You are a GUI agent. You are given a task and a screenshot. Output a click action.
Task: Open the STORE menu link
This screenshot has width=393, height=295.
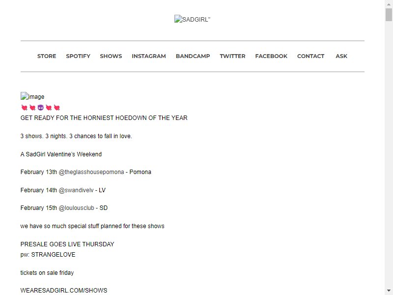pos(47,56)
